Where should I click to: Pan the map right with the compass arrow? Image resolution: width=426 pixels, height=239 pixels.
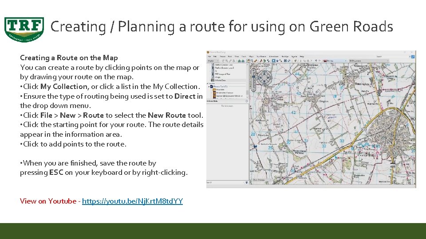[268, 77]
